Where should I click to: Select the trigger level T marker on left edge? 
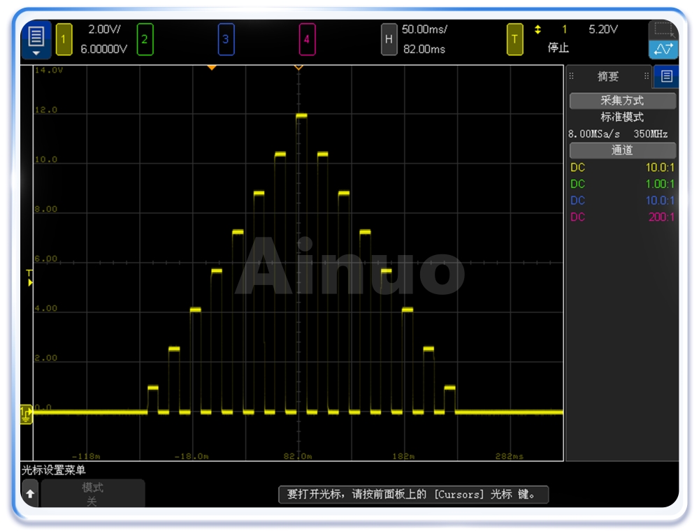click(x=29, y=278)
